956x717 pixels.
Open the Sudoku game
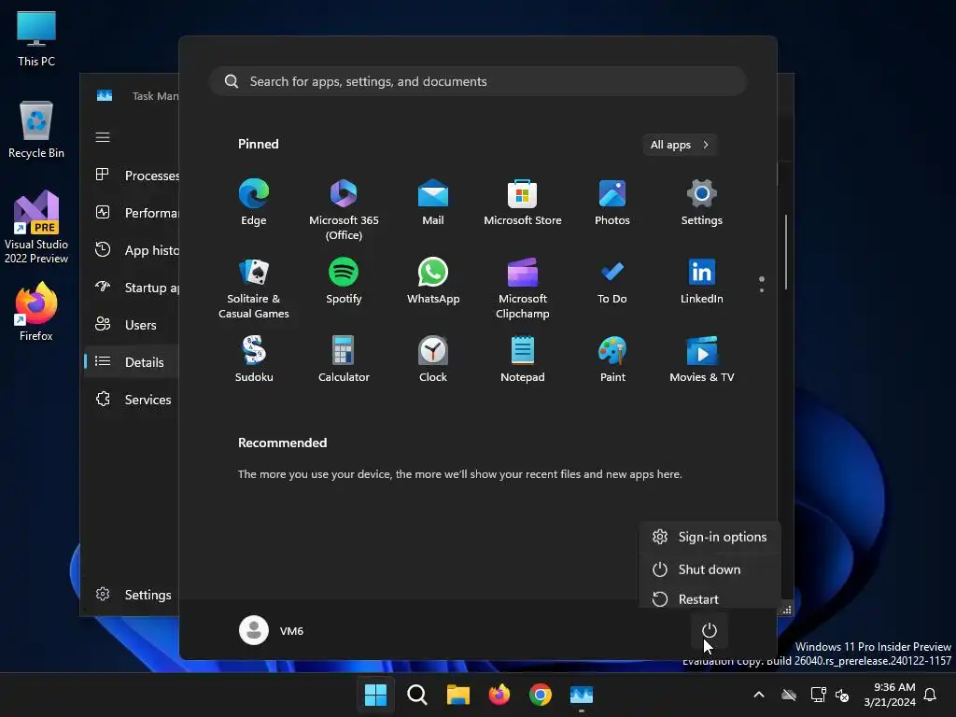click(x=254, y=359)
